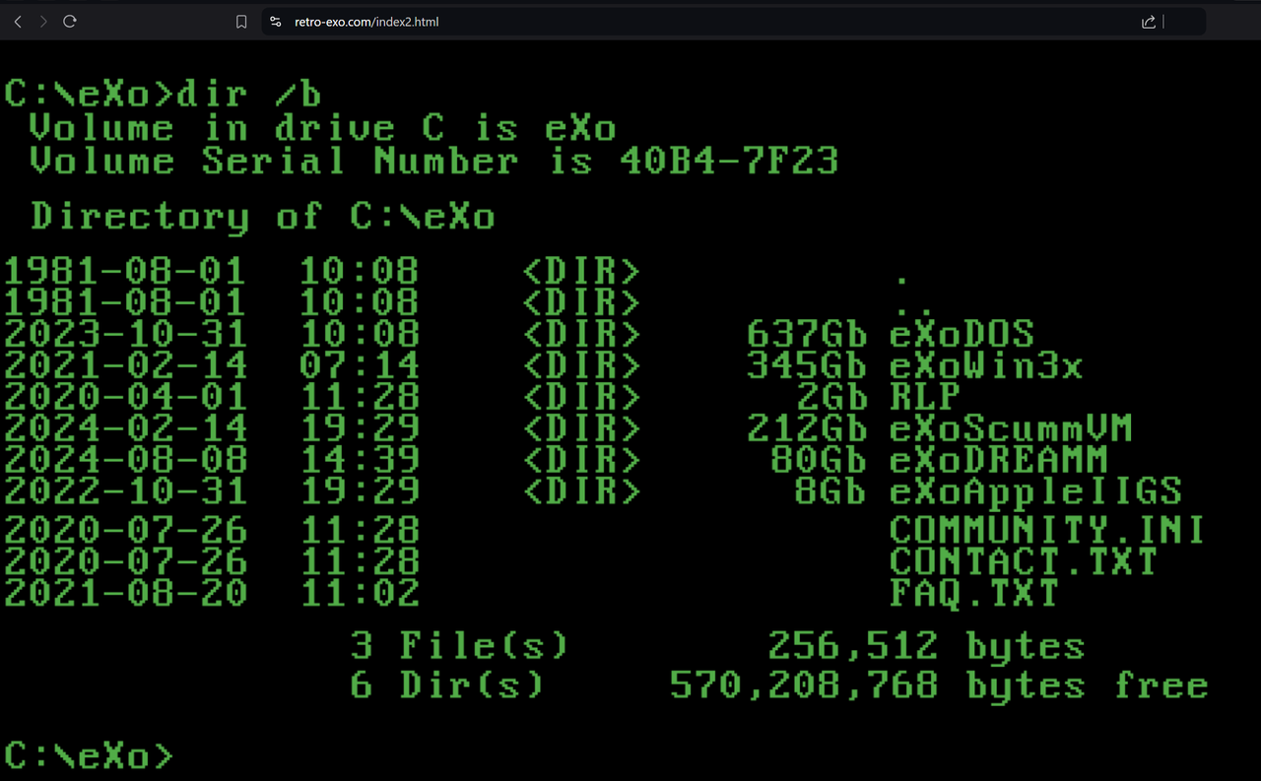Click the date 2021-08-20
Screen dimensions: 1261x781
click(125, 593)
